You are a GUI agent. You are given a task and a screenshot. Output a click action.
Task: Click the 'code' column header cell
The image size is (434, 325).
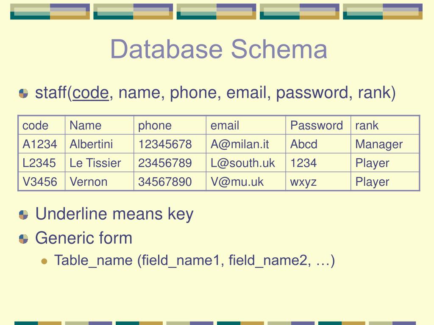point(42,125)
